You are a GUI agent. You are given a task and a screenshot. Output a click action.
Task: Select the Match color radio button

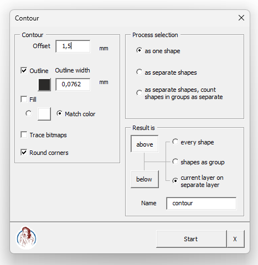tap(59, 113)
